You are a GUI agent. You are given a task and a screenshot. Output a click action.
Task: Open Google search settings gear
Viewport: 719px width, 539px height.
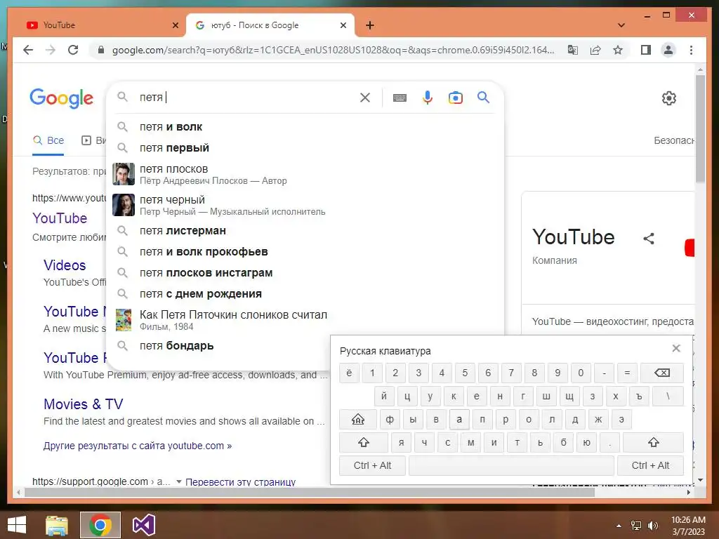coord(669,98)
